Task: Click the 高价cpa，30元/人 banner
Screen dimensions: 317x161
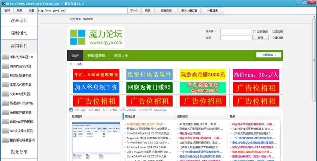Action: click(x=256, y=75)
